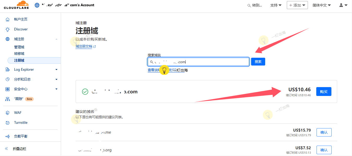Expand the Log Explorer submenu arrow
352x156 pixels.
[56, 70]
